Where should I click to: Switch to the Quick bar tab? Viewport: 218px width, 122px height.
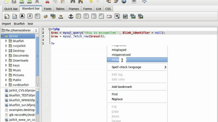tap(11, 9)
